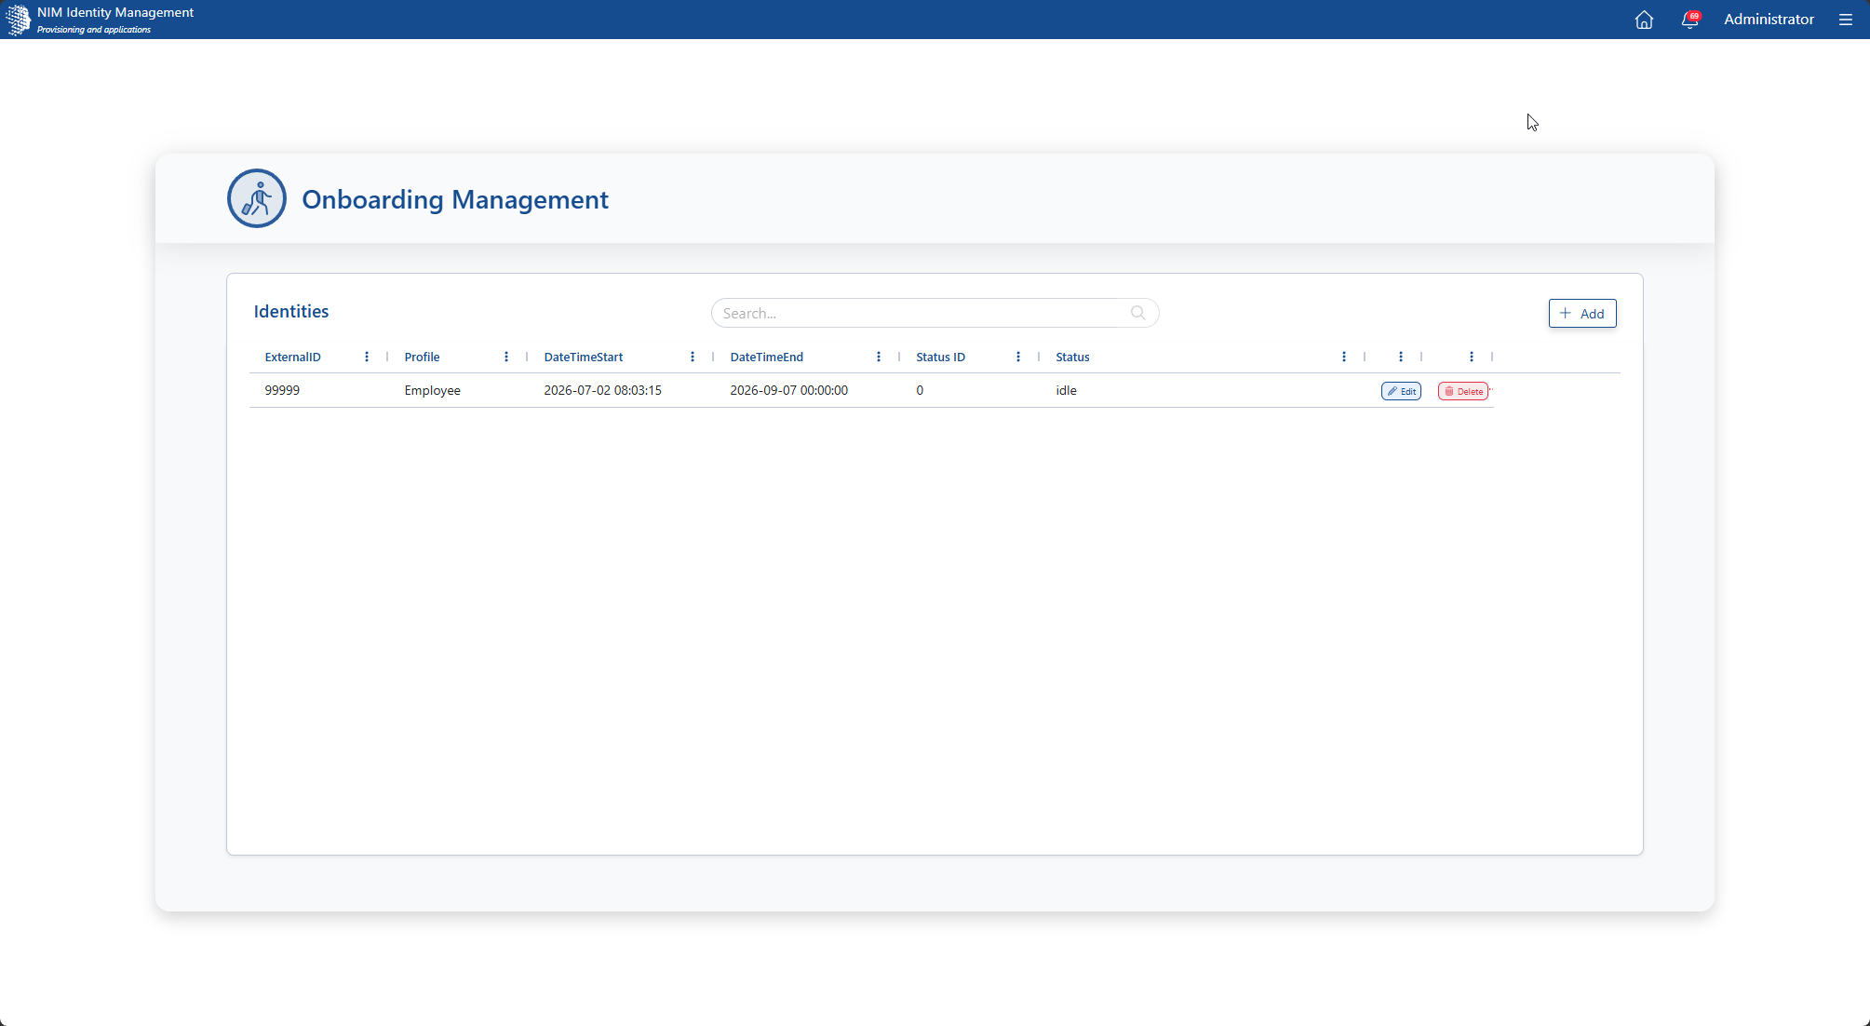Add a new identity
This screenshot has height=1026, width=1870.
pos(1582,314)
